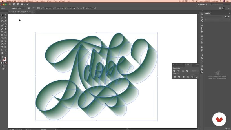Open the Effect menu
Image resolution: width=231 pixels, height=130 pixels.
(x=49, y=1)
